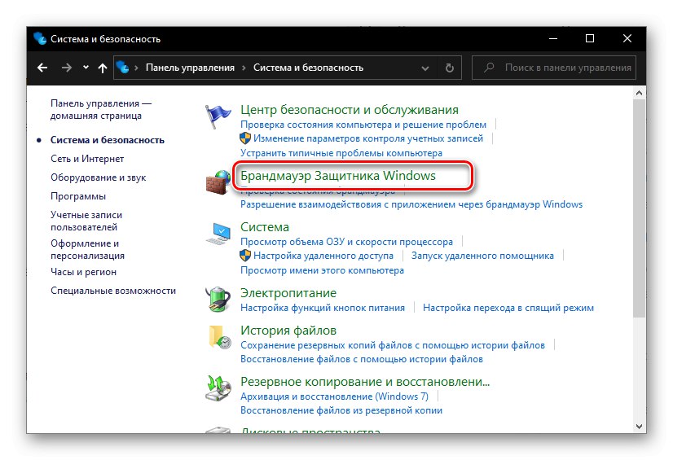The height and width of the screenshot is (460, 673).
Task: Open 'Резервное копирование и восстановлени...' heading
Action: (x=365, y=382)
